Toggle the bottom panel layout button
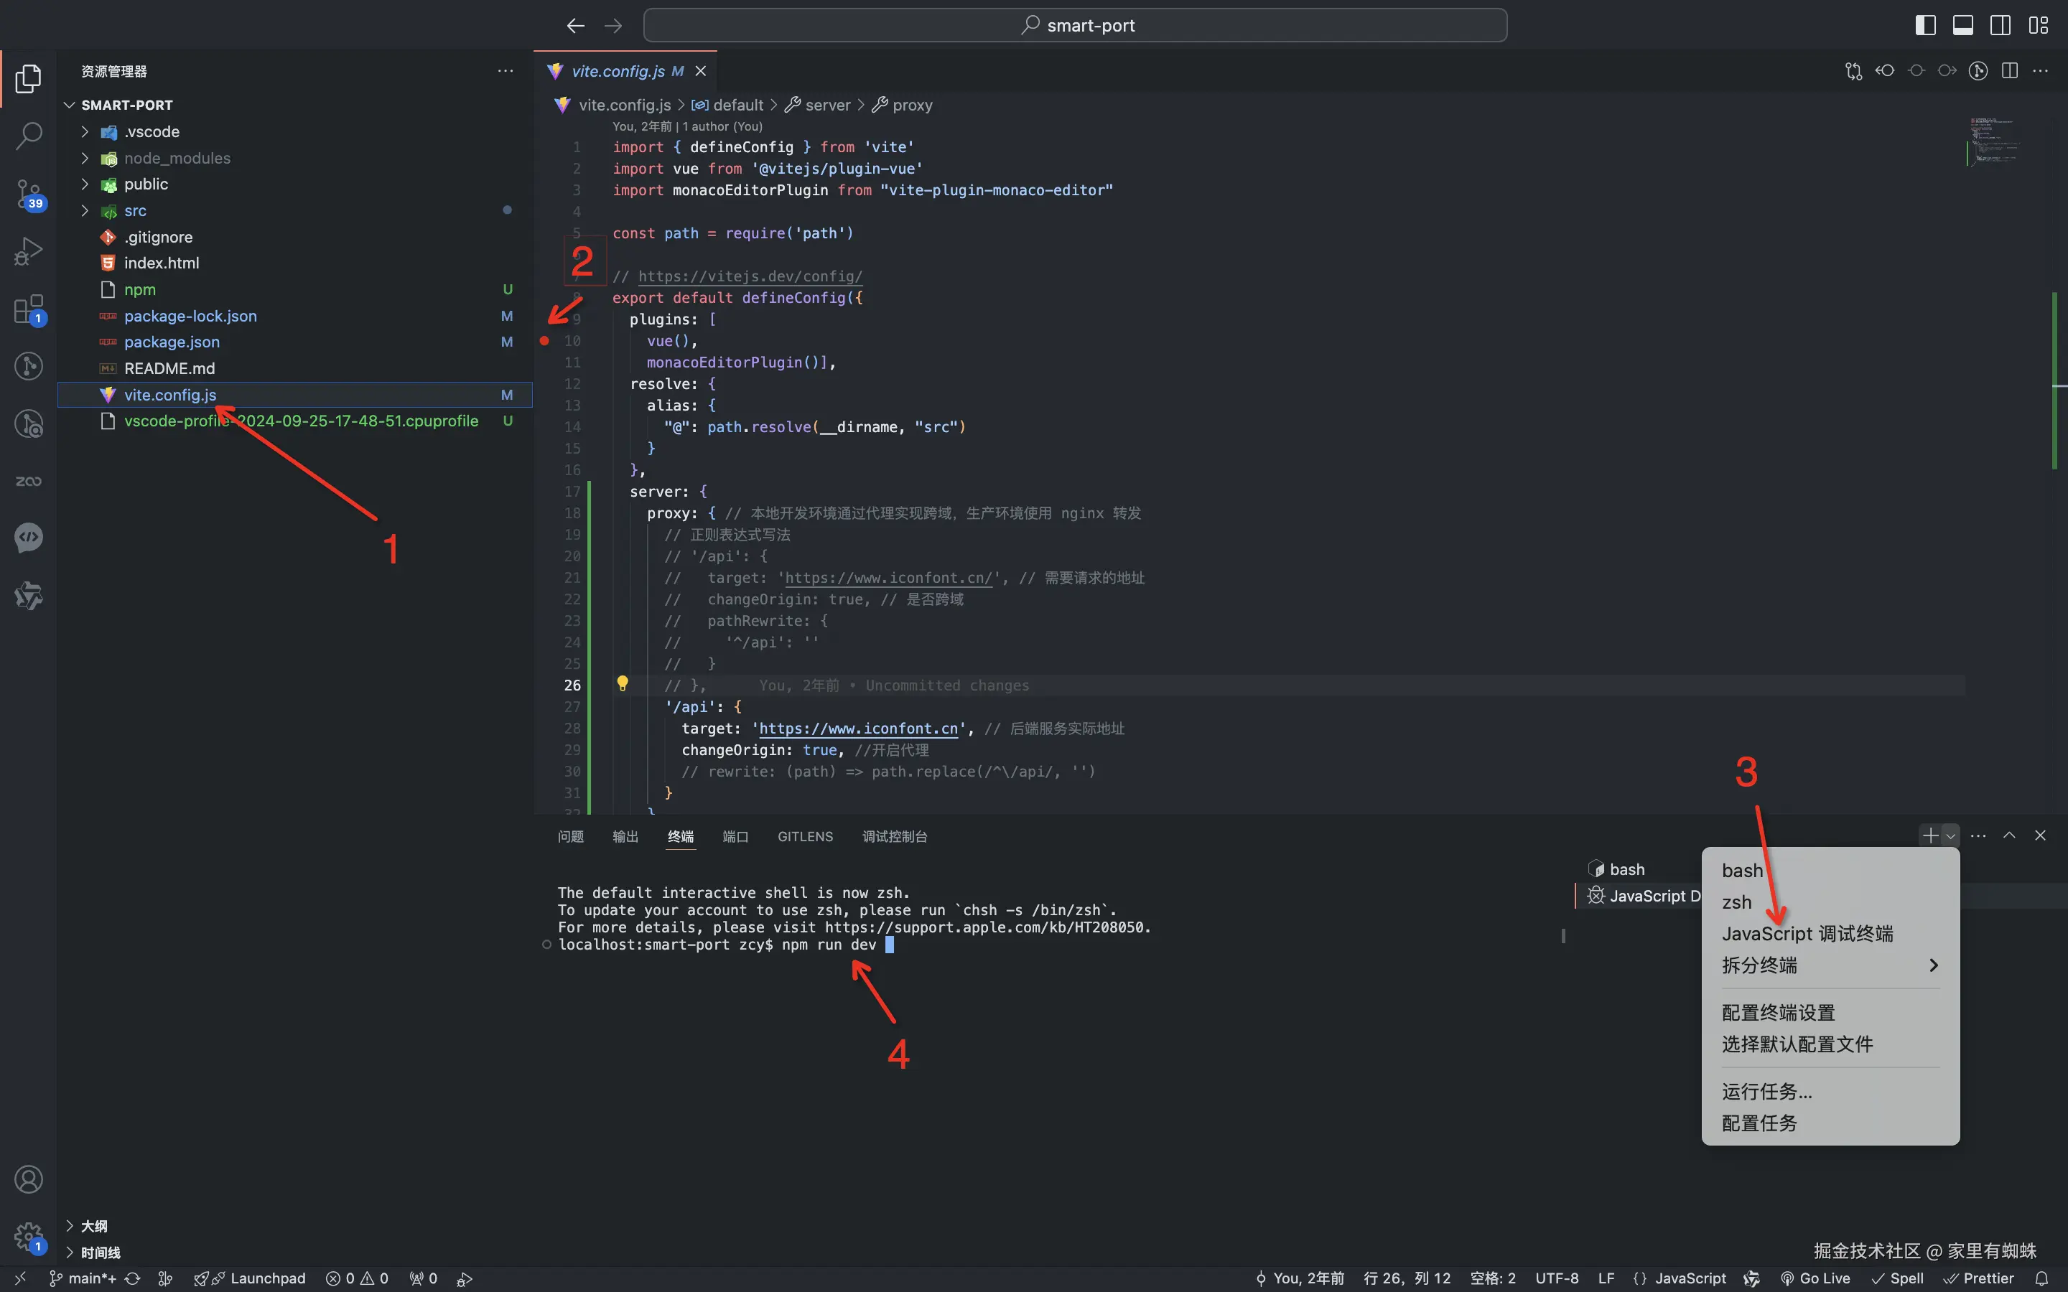The image size is (2068, 1292). click(x=1963, y=26)
